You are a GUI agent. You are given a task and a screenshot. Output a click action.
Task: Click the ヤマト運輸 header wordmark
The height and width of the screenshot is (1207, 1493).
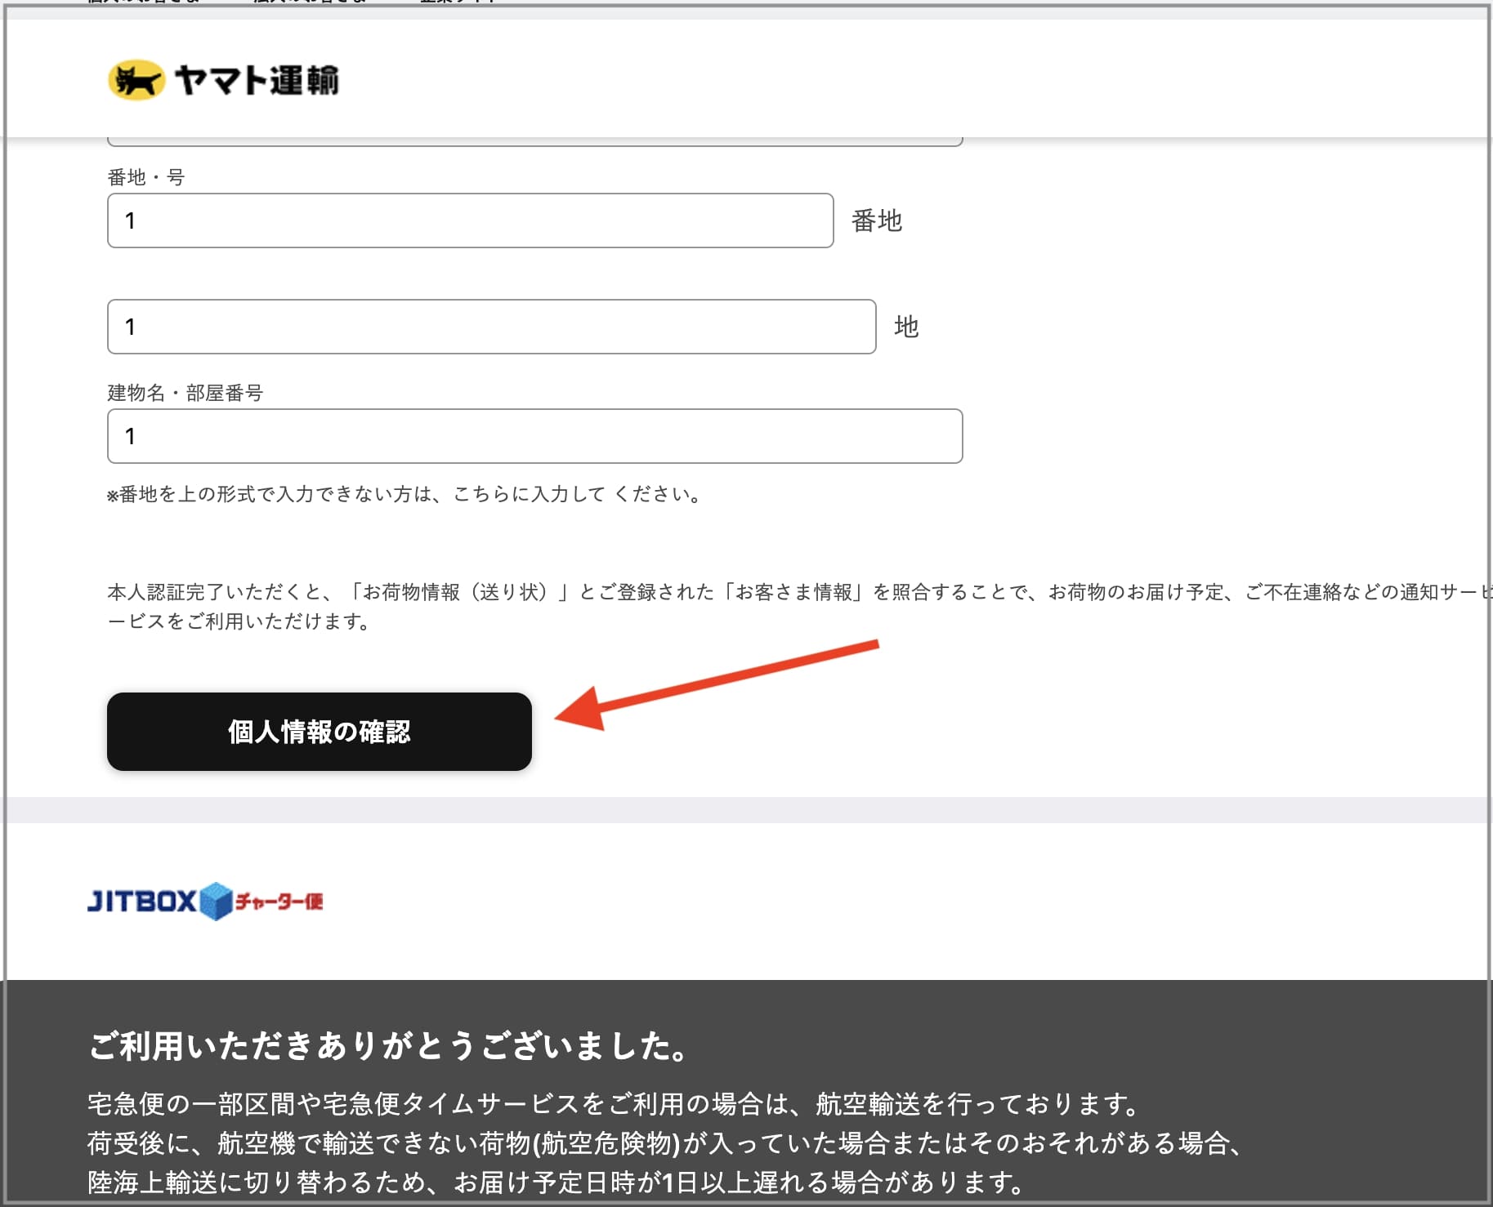[x=257, y=80]
